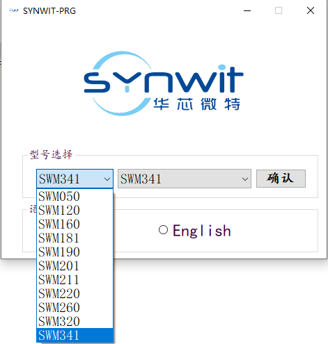Click the 确认 confirm button
This screenshot has width=328, height=344.
click(281, 179)
